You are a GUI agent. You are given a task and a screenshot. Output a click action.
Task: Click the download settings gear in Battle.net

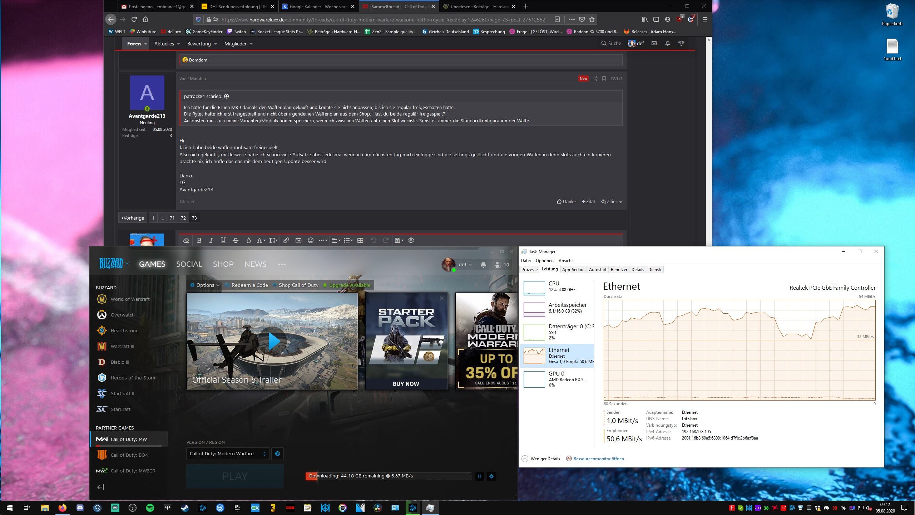491,476
